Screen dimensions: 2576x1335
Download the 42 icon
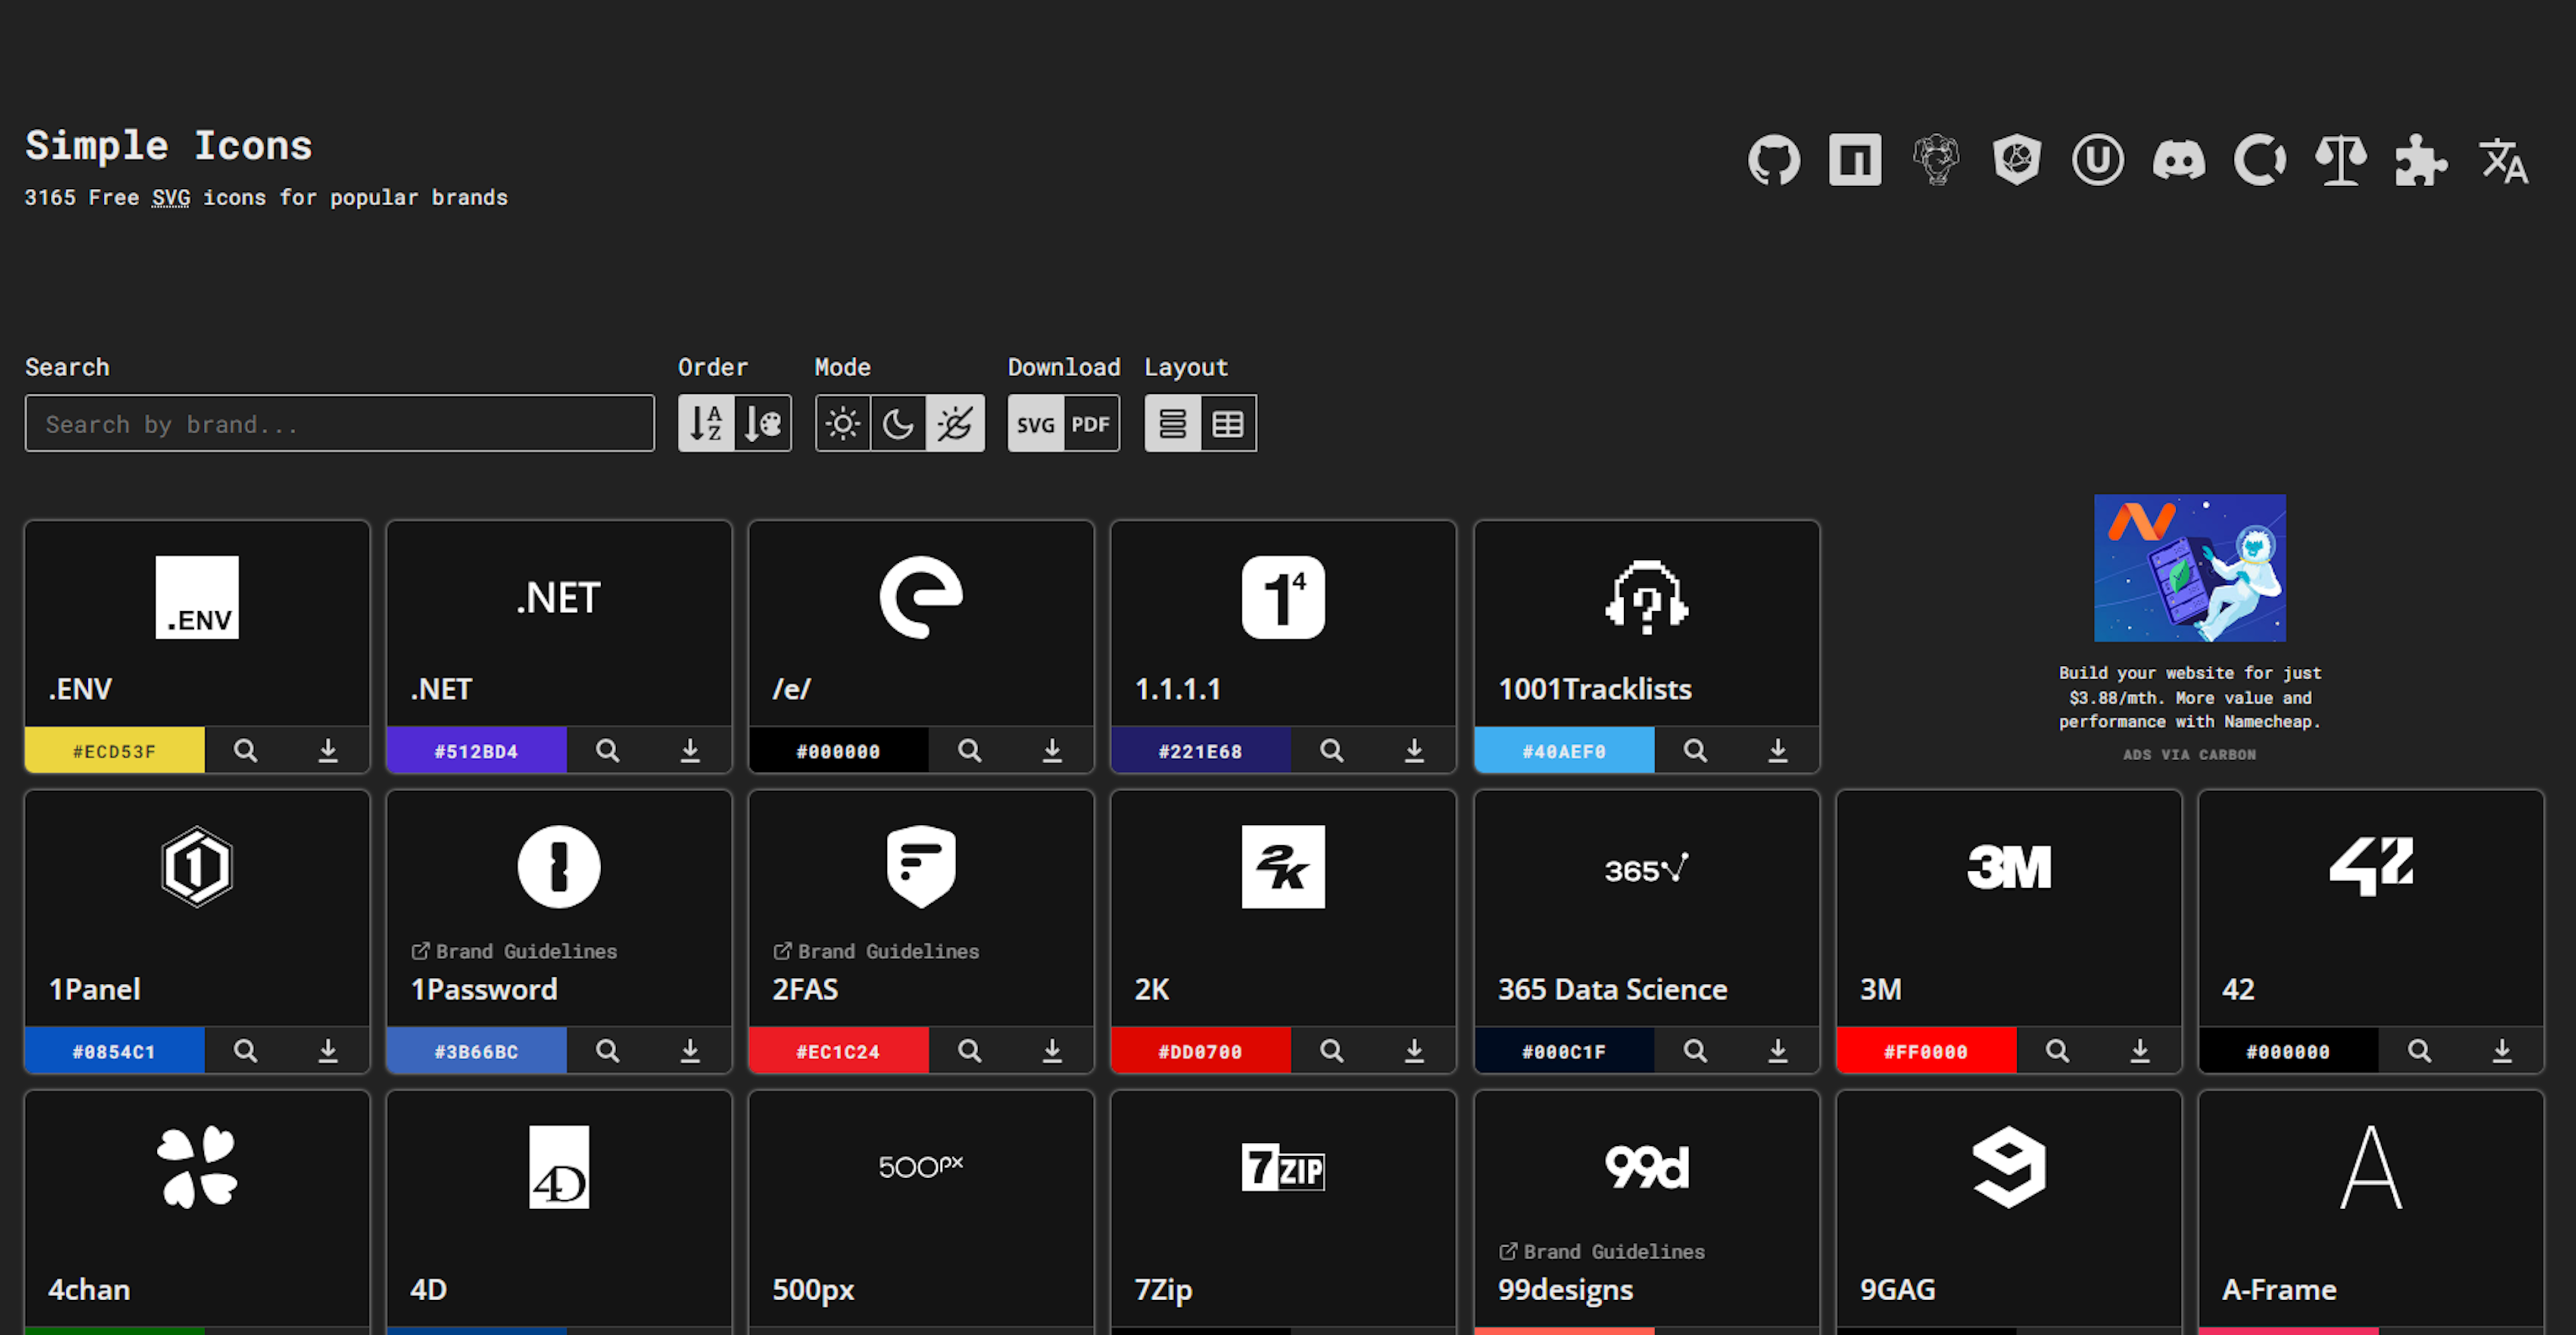pos(2502,1051)
